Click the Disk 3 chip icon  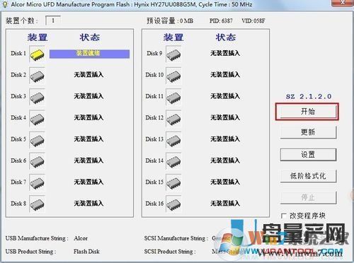point(37,97)
